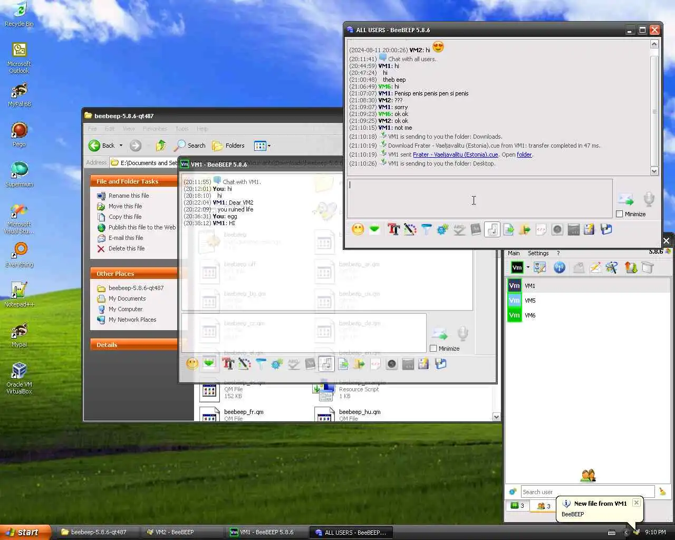Open font color picker in ALL USERS chat
Viewport: 675px width, 540px height.
pyautogui.click(x=410, y=229)
